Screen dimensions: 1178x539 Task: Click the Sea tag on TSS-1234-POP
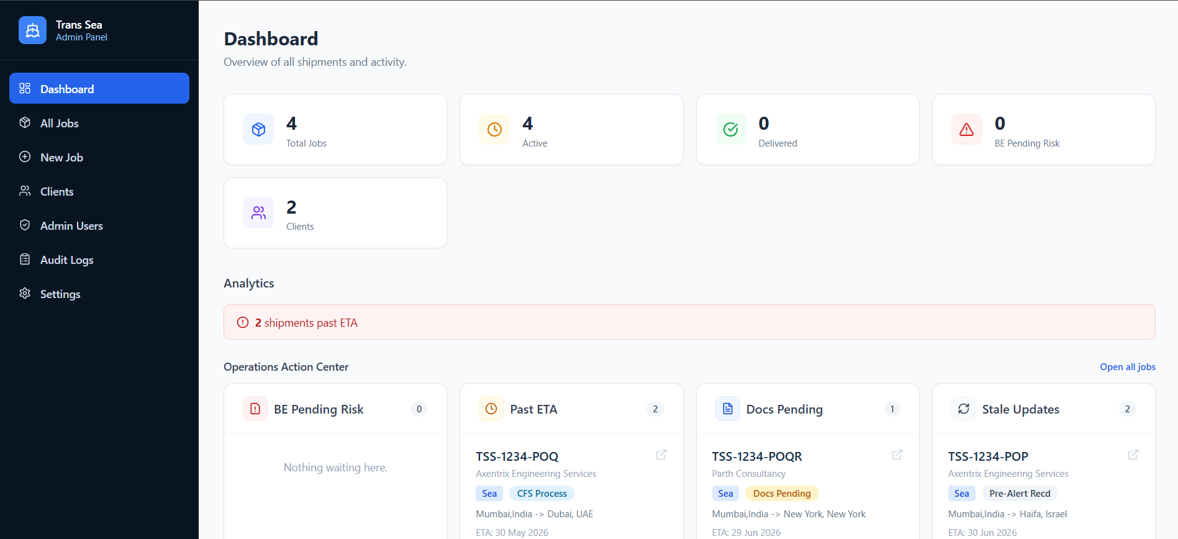[961, 494]
